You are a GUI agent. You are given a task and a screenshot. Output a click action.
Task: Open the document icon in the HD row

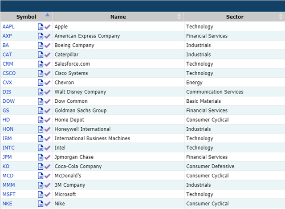point(41,120)
